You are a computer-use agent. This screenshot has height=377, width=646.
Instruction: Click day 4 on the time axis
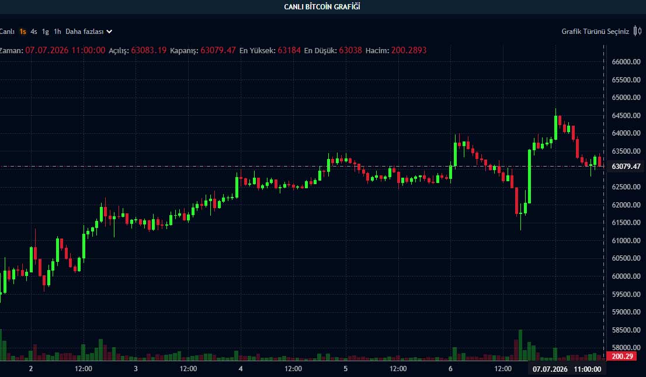tap(241, 369)
